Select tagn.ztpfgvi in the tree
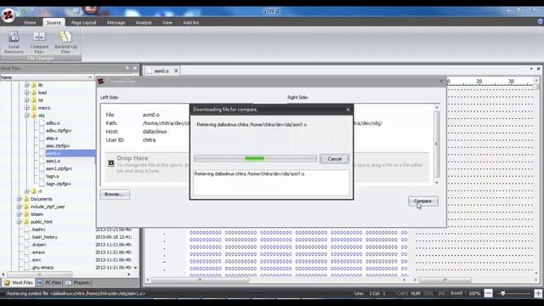 pyautogui.click(x=59, y=184)
